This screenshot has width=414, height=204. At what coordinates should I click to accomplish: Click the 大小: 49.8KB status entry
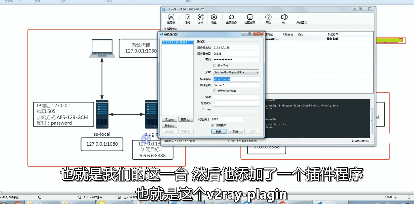(x=128, y=198)
